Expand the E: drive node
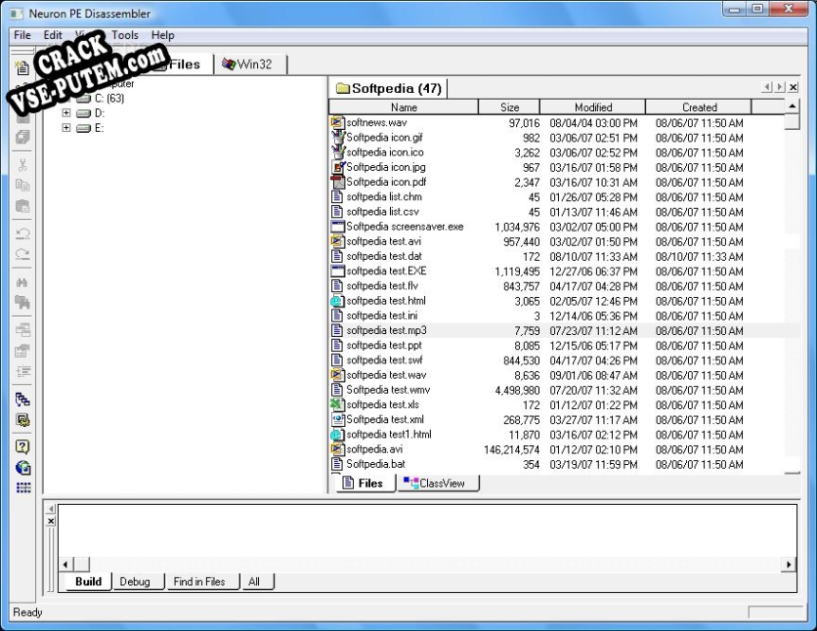 point(66,128)
